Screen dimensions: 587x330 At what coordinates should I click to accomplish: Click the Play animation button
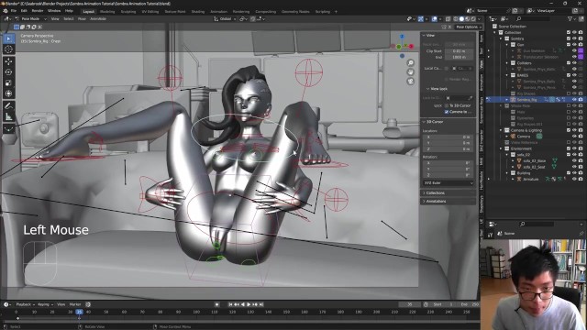pos(249,304)
